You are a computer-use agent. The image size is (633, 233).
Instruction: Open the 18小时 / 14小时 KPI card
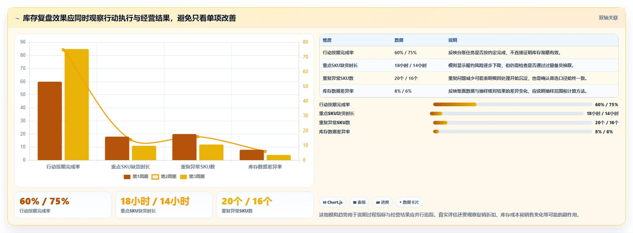(x=164, y=205)
